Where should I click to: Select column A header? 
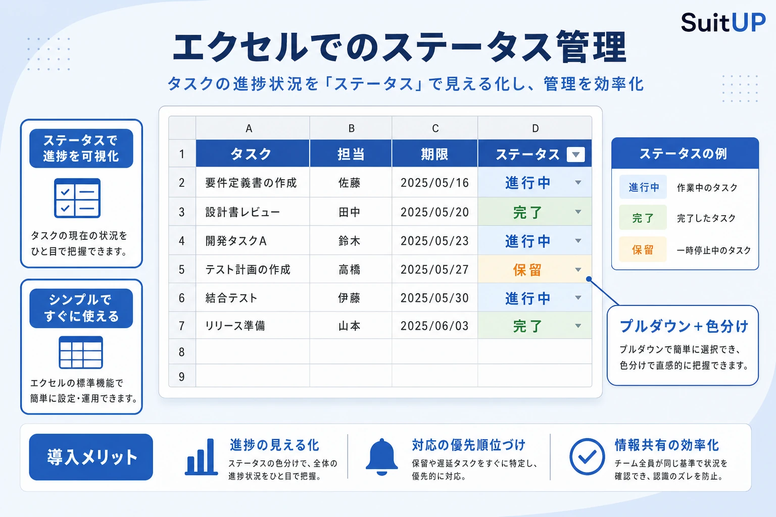tap(253, 128)
